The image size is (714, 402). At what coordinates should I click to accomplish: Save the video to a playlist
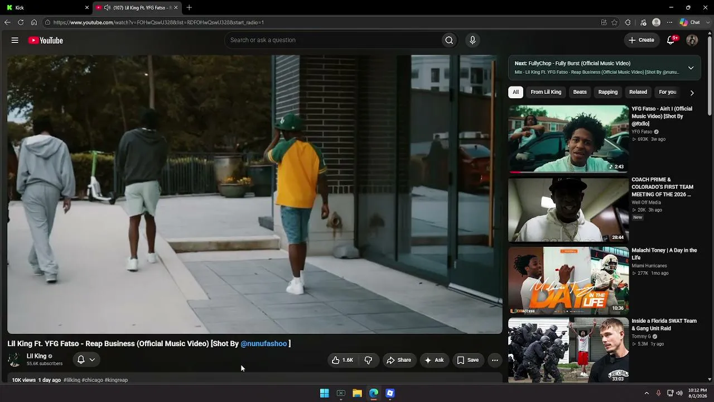click(x=468, y=360)
